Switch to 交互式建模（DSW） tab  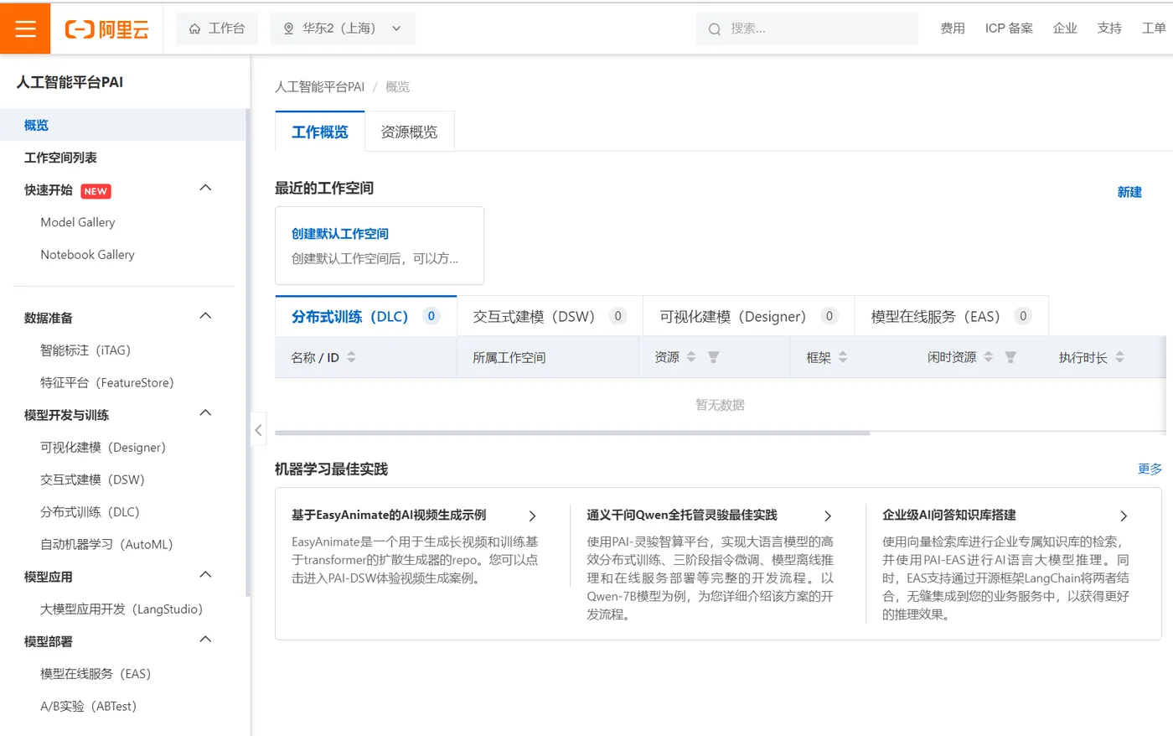tap(550, 316)
